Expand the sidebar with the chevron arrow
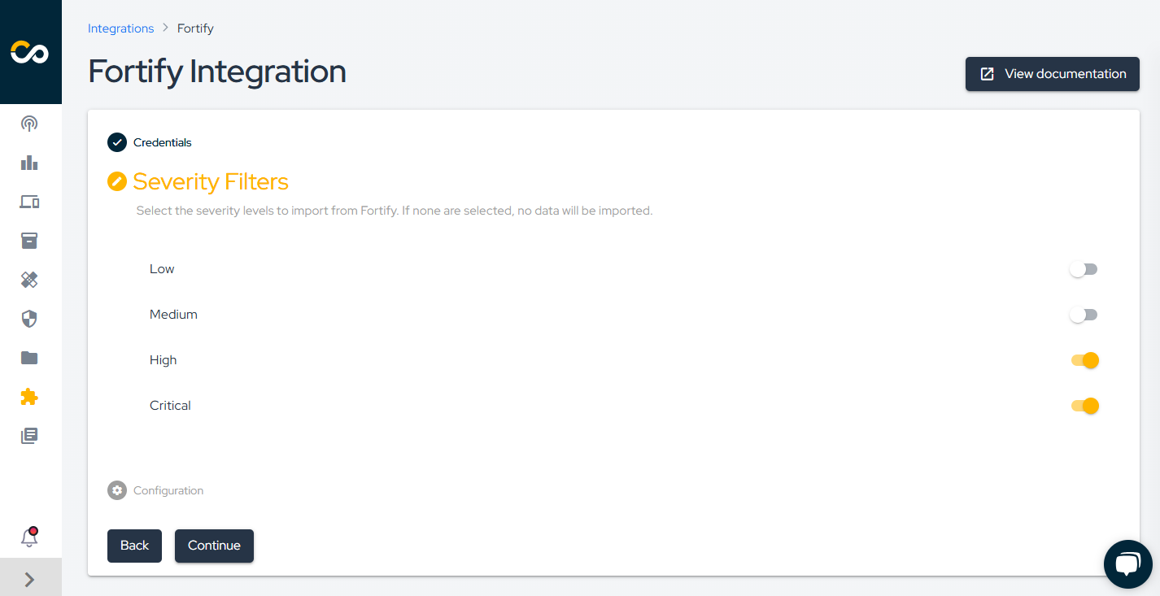Viewport: 1160px width, 596px height. pyautogui.click(x=30, y=579)
